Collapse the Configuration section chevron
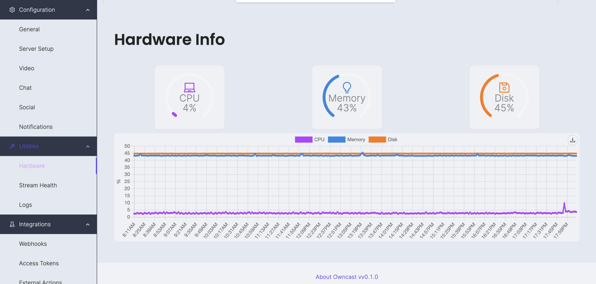Viewport: 596px width, 284px height. (x=88, y=10)
